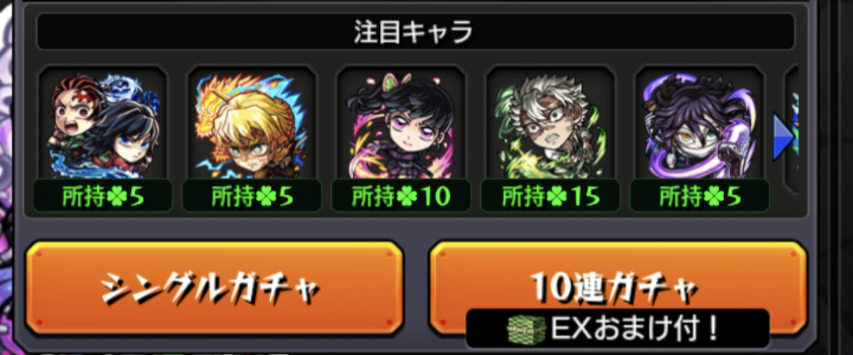Click 所持5 label under Tanjiro and Giyu

click(x=103, y=196)
